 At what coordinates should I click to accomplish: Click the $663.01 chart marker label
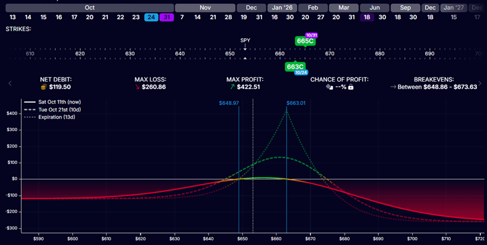point(296,103)
